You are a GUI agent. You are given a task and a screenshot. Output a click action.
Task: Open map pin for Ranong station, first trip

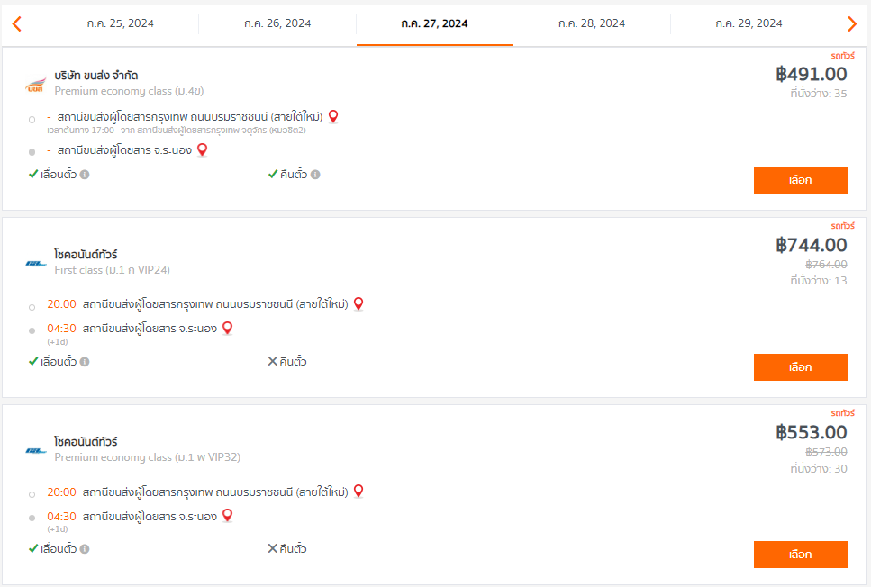click(202, 150)
